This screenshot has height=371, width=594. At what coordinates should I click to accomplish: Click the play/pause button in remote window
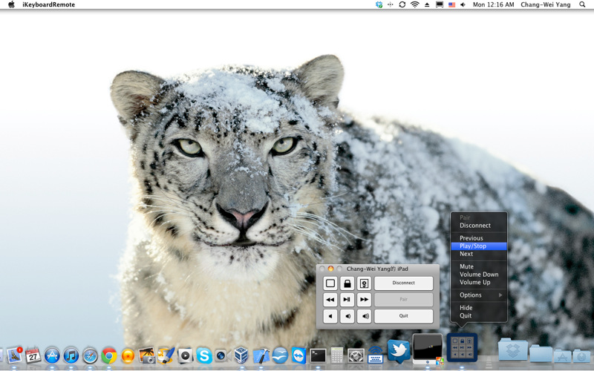pyautogui.click(x=347, y=300)
